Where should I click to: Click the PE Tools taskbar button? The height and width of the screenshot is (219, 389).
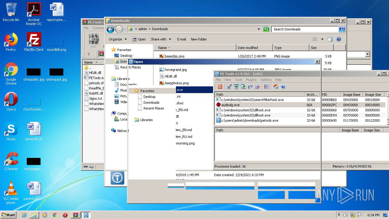86,215
